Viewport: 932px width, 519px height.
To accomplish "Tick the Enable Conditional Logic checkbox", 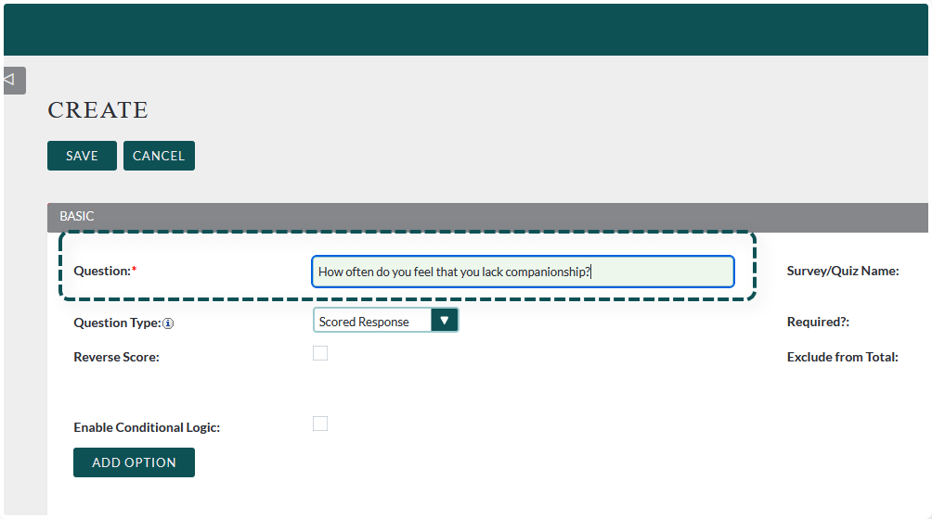I will pos(320,424).
